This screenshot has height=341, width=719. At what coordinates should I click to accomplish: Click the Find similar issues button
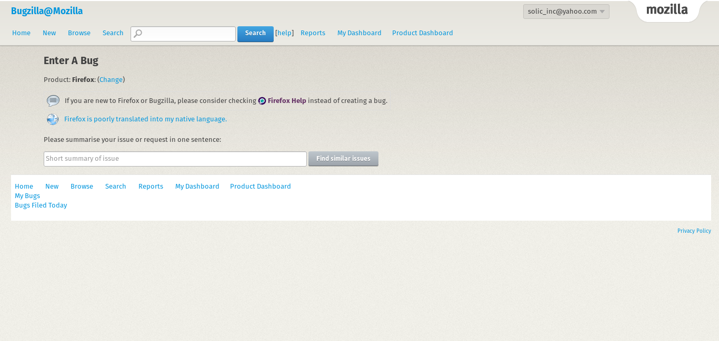tap(343, 159)
